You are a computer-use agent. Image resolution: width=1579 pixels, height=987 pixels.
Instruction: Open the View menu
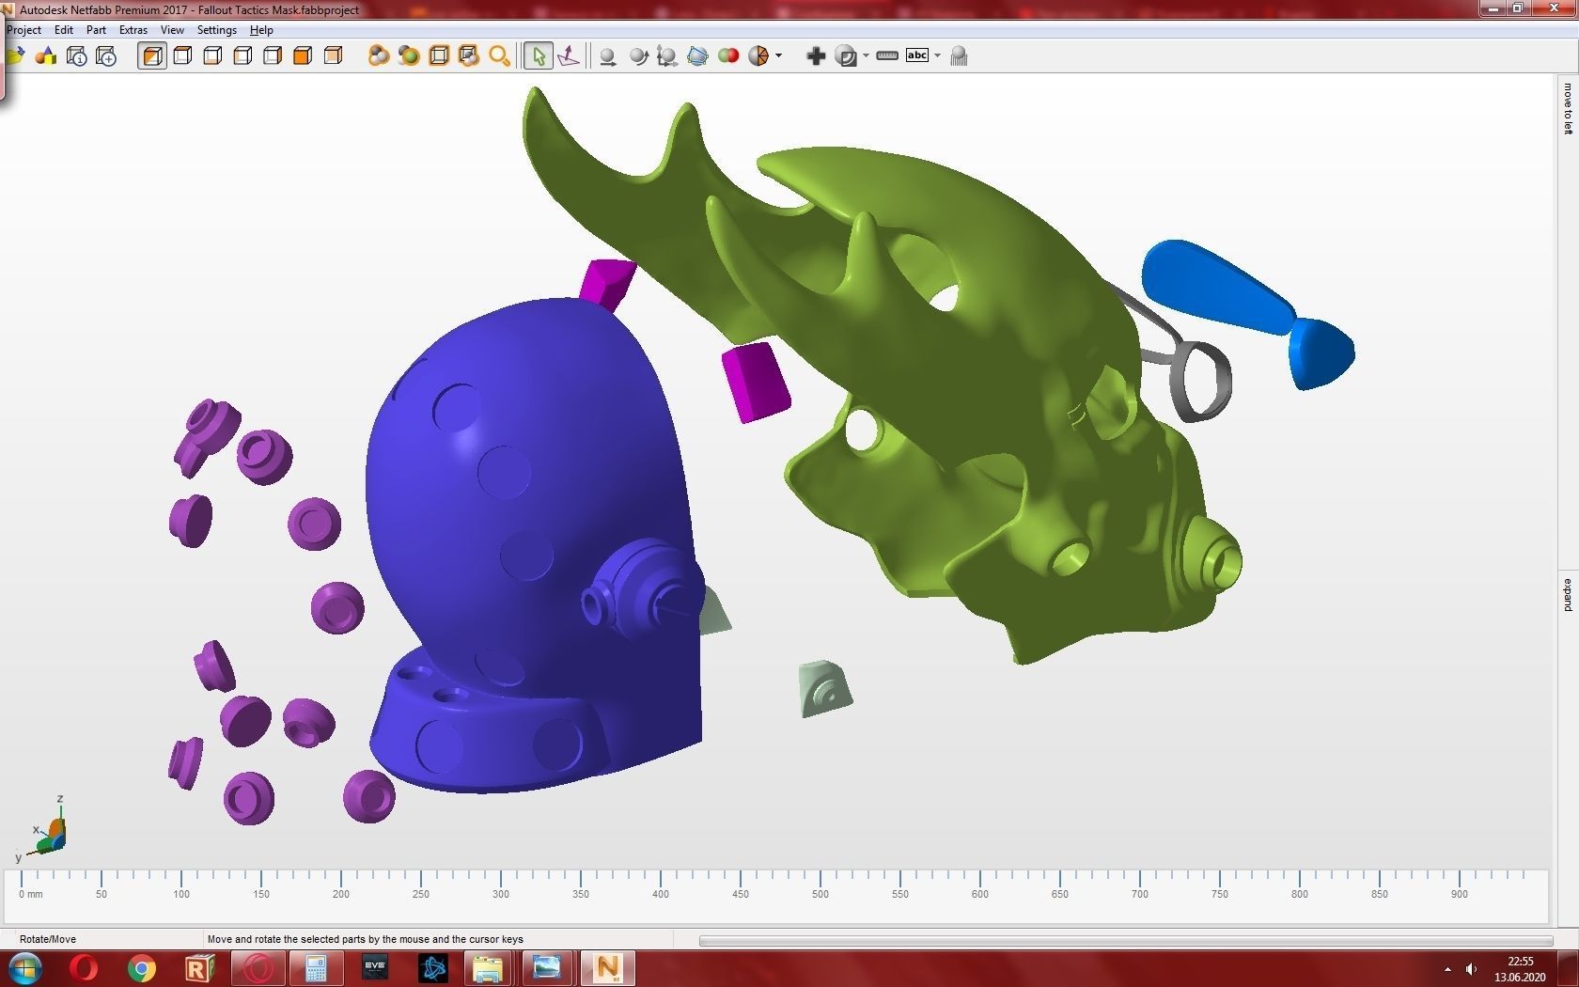point(172,30)
